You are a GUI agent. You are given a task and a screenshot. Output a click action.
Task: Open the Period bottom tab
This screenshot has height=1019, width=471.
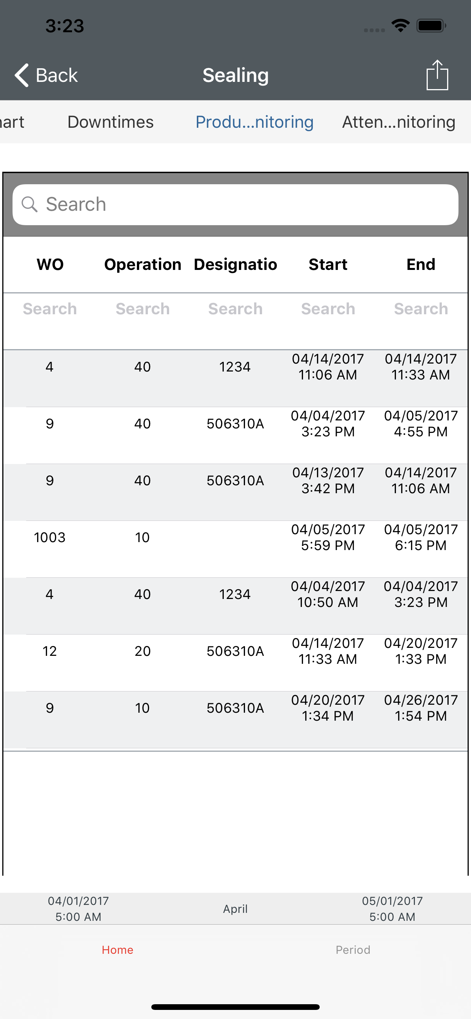(x=353, y=950)
